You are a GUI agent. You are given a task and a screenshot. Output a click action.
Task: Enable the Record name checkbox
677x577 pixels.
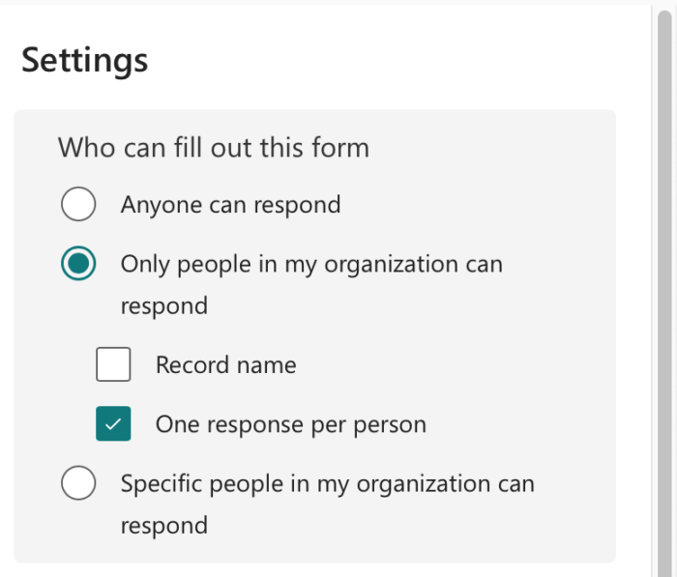(113, 364)
